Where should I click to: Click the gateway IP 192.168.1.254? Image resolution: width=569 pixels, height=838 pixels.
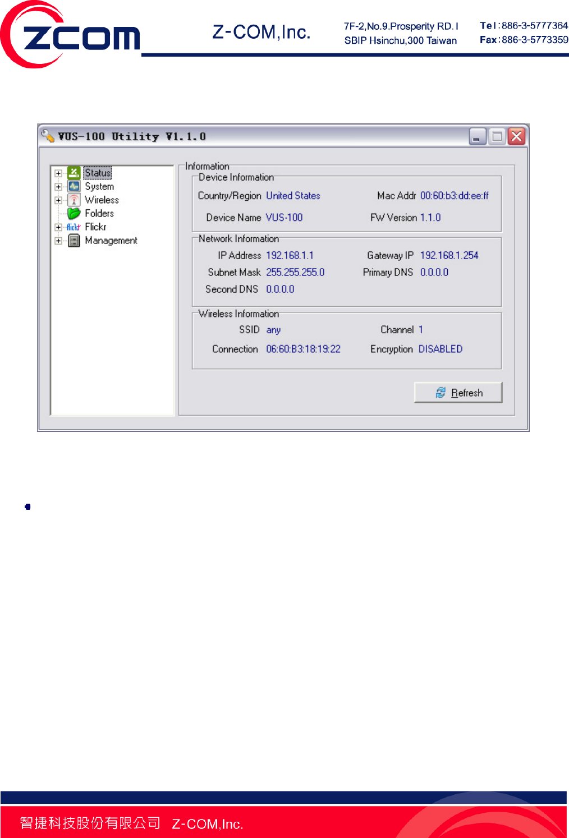(449, 256)
